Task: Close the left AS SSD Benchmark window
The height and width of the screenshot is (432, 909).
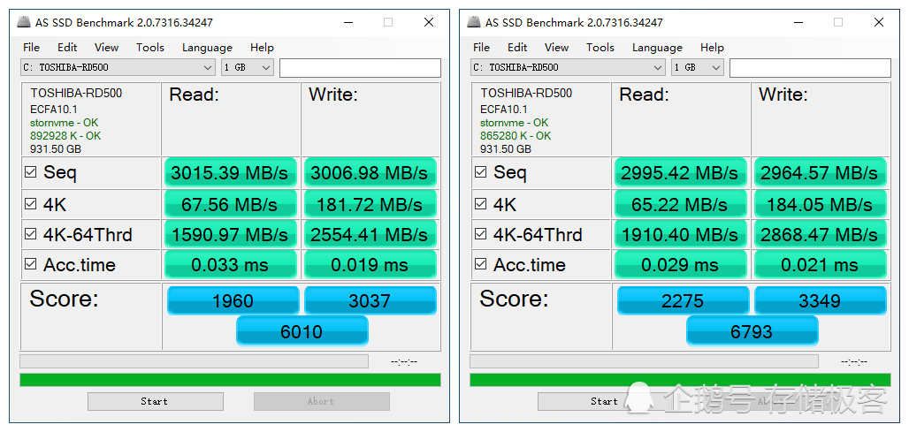Action: (429, 22)
